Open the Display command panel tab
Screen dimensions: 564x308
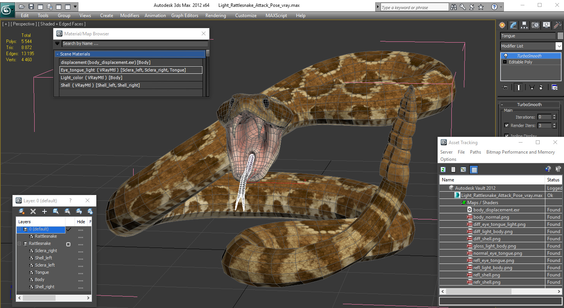(546, 25)
